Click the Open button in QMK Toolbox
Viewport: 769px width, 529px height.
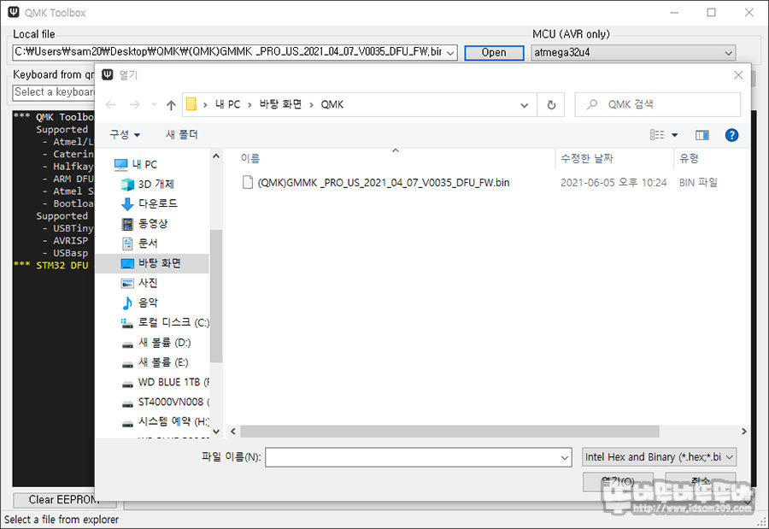494,52
